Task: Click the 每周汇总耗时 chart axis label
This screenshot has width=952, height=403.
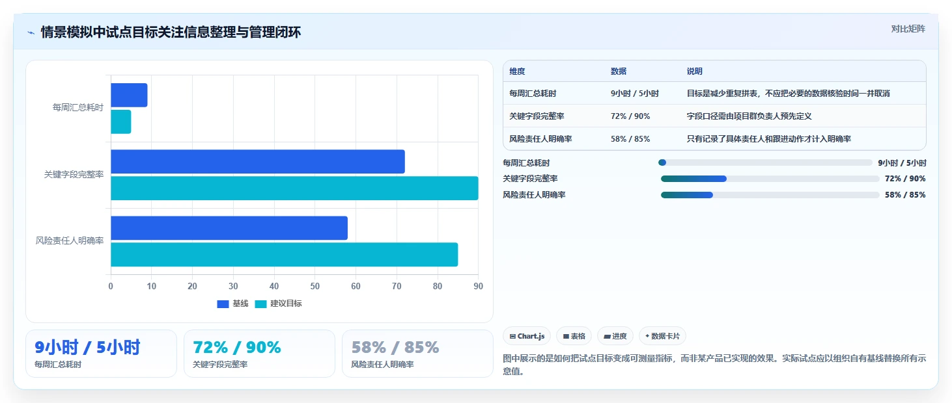Action: (x=78, y=108)
